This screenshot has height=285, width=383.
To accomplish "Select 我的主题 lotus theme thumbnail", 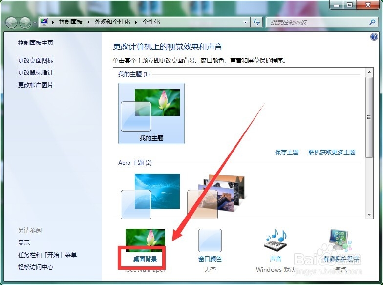I will [x=151, y=113].
